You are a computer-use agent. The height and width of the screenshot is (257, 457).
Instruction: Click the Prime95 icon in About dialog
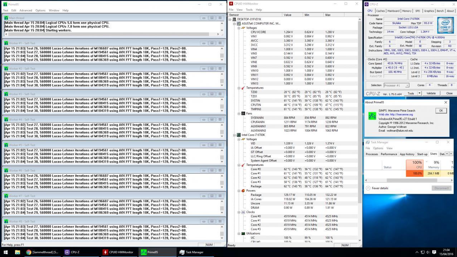pos(372,116)
